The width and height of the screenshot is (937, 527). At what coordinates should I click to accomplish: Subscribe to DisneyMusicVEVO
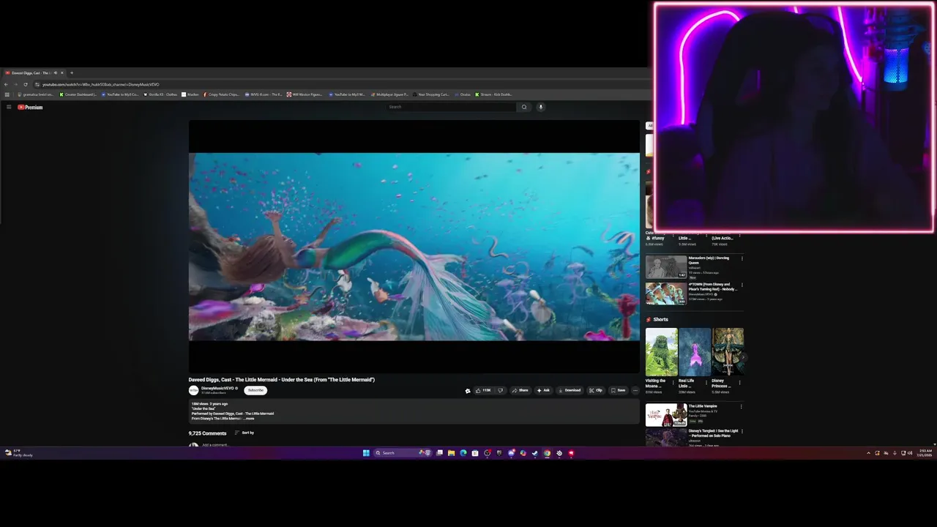pos(255,390)
